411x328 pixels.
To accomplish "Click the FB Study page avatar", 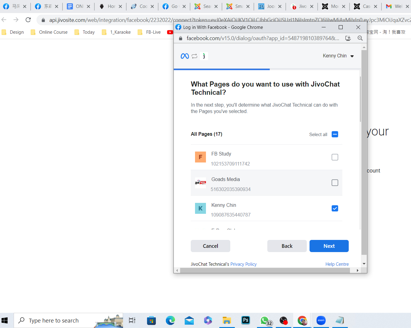I will [x=200, y=157].
